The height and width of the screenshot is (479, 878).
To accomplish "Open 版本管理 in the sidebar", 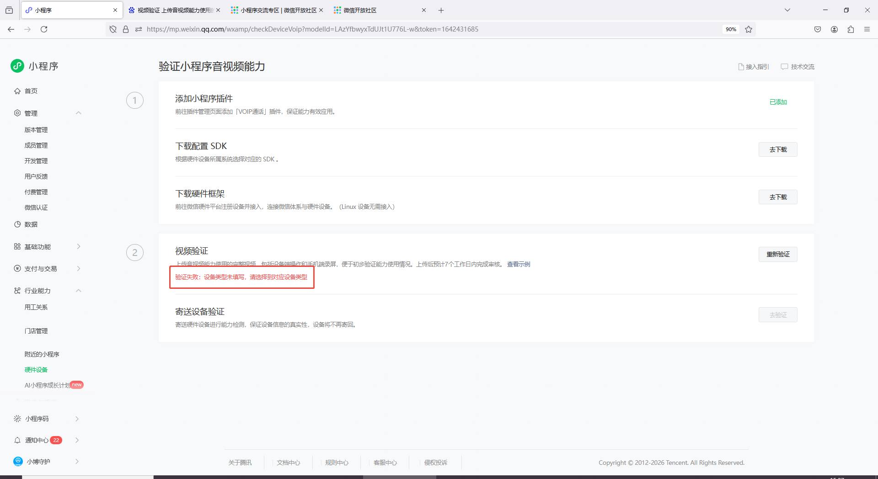I will [36, 130].
